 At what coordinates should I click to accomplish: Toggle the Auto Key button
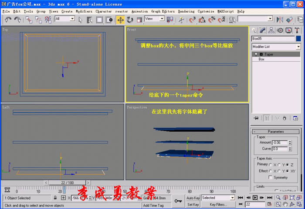(193, 198)
